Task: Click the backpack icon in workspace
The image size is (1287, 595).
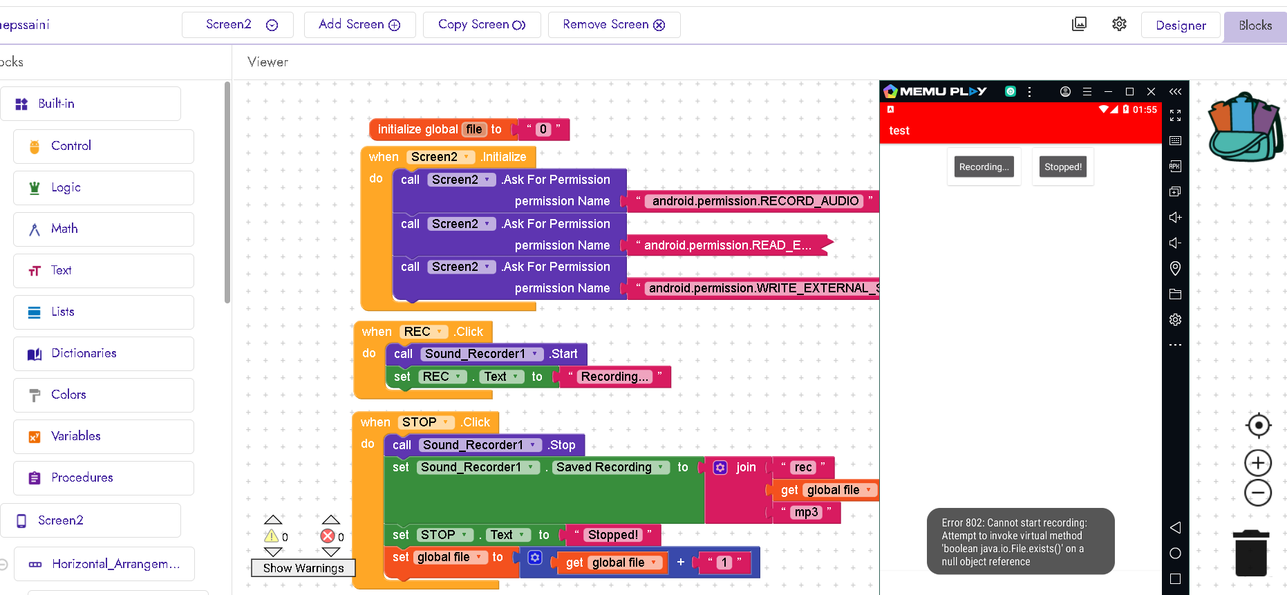Action: tap(1245, 128)
